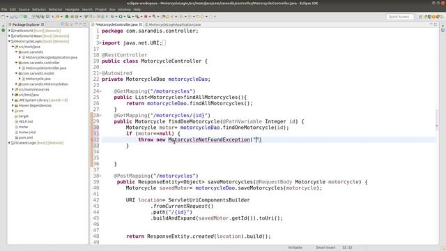
Task: Click the Open Perspective icon beside Quick Access
Action: click(420, 17)
